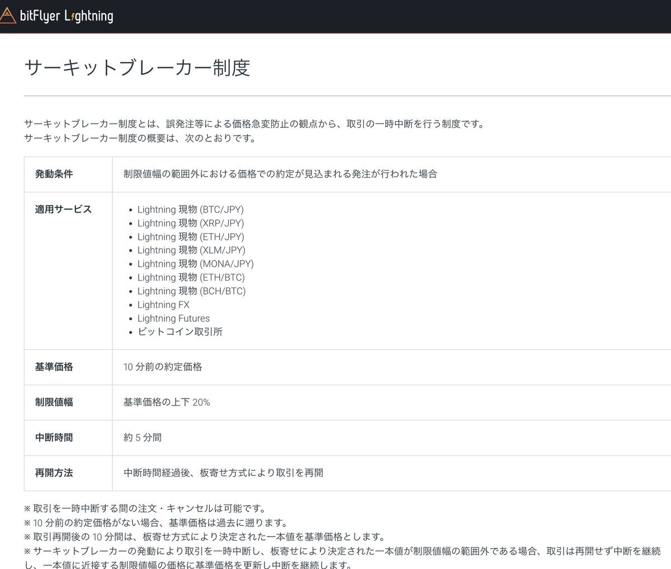
Task: Click the ビットコイン取引所 list item
Action: coord(179,331)
